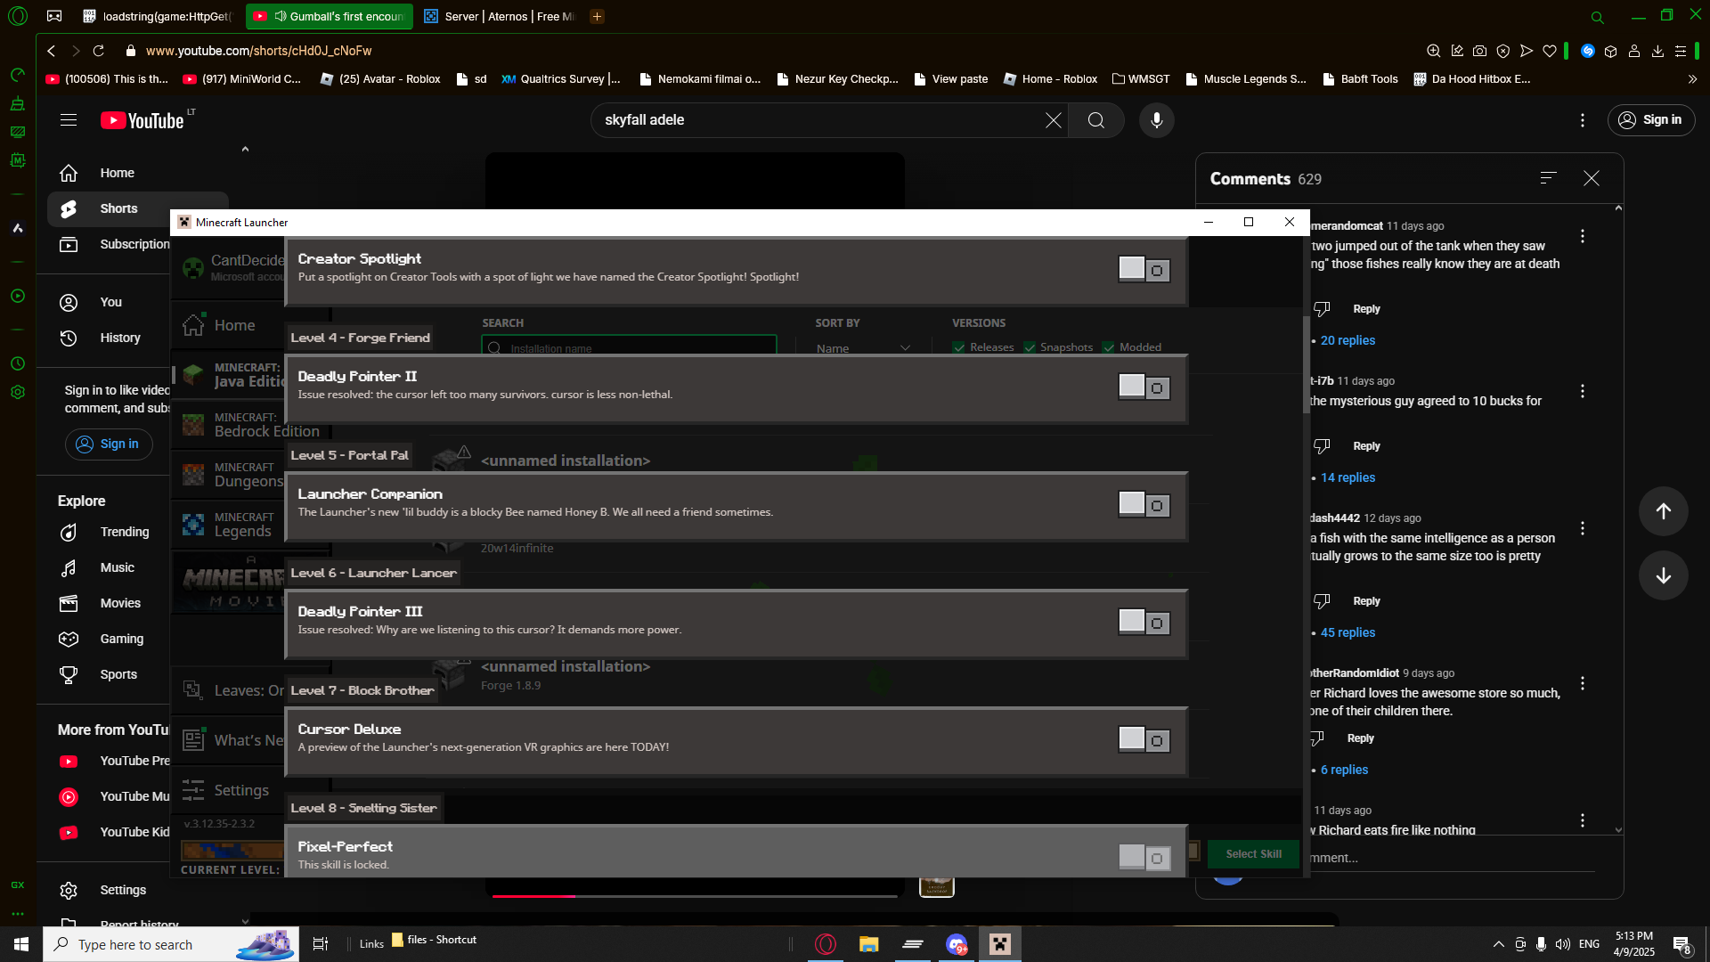Open File Explorer from the taskbar

pos(868,944)
